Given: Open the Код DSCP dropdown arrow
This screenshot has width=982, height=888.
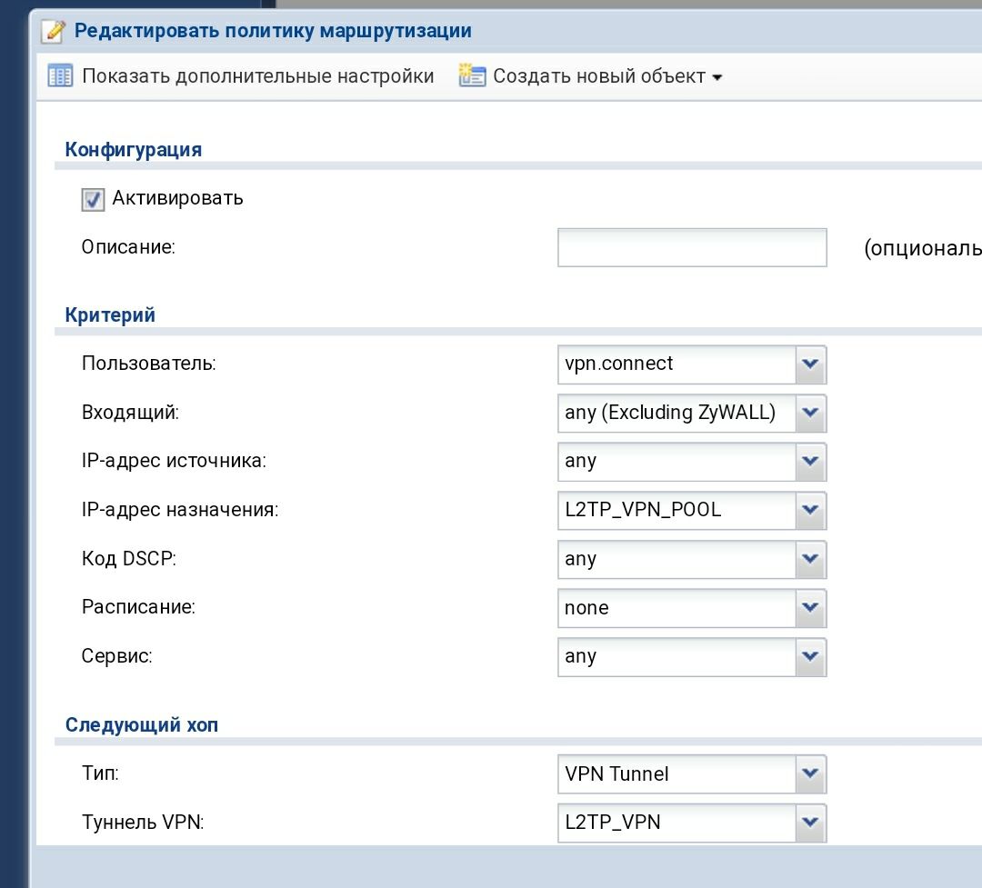Looking at the screenshot, I should tap(810, 560).
